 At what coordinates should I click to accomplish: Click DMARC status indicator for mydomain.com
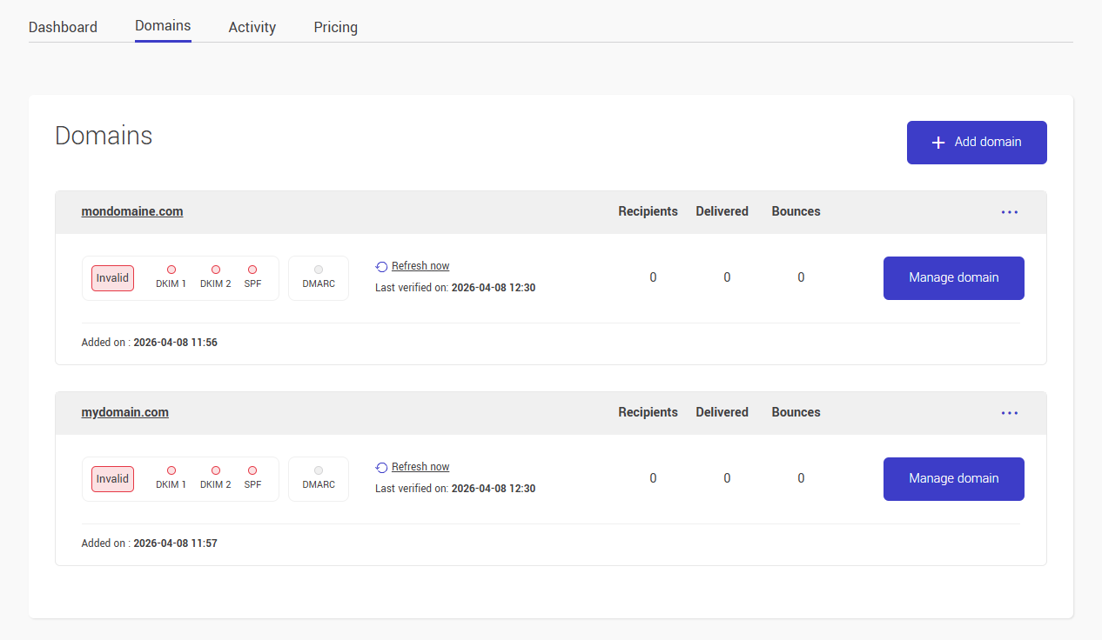click(319, 471)
